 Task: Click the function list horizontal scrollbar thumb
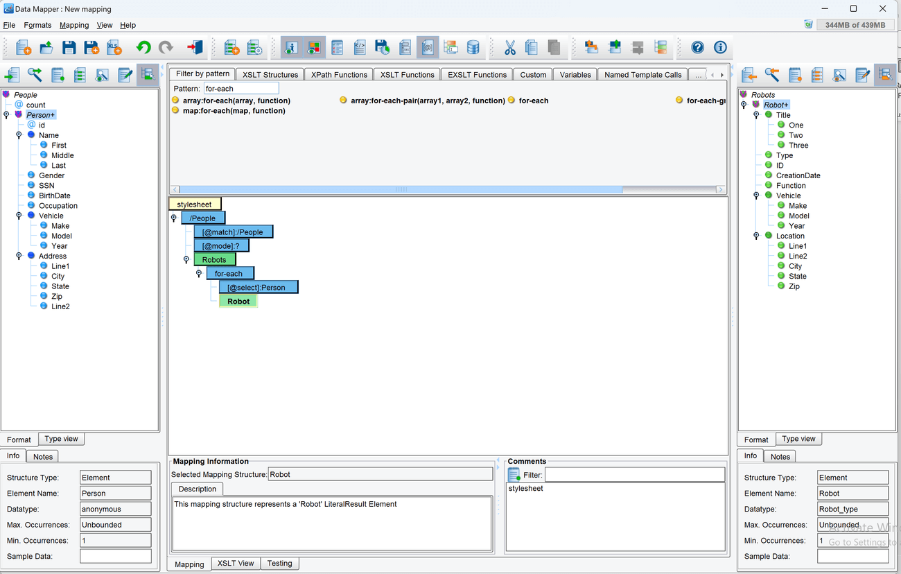(x=401, y=189)
